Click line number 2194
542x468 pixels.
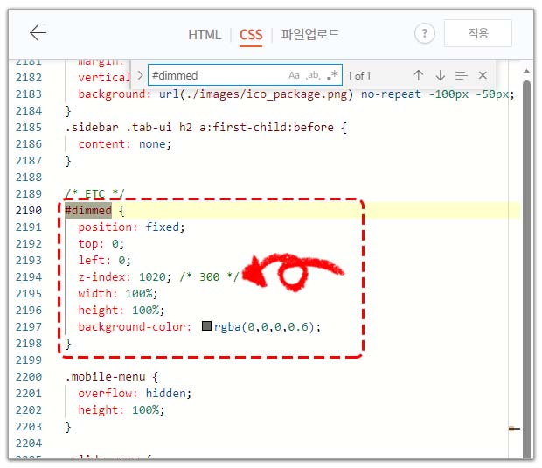coord(28,276)
